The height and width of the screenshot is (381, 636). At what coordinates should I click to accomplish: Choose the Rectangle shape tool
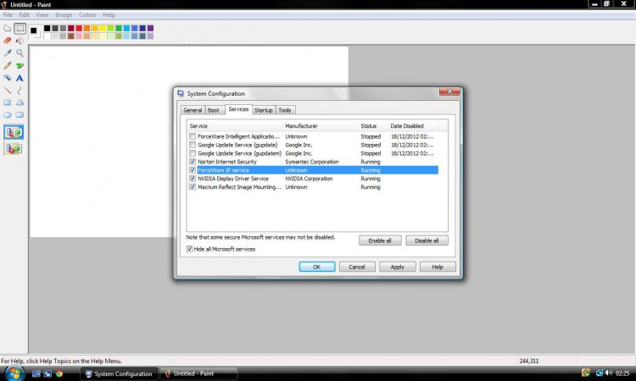tap(8, 102)
